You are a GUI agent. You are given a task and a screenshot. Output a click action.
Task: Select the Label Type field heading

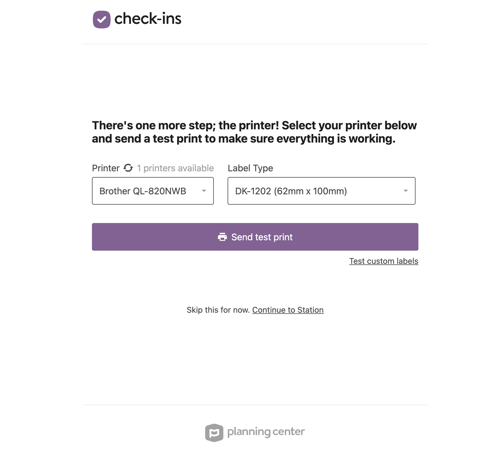[x=250, y=168]
